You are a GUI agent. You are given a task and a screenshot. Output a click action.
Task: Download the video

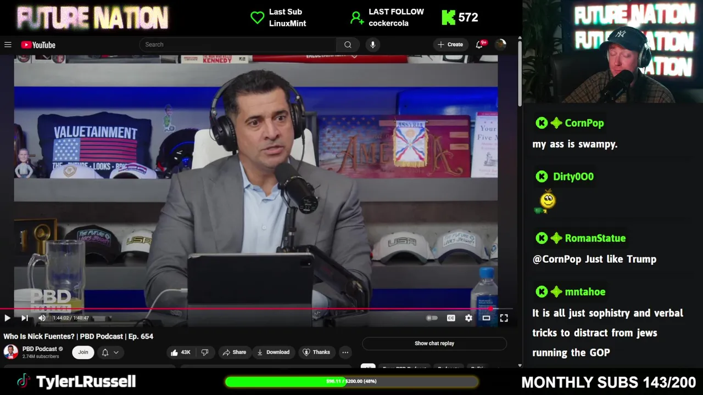(x=273, y=352)
